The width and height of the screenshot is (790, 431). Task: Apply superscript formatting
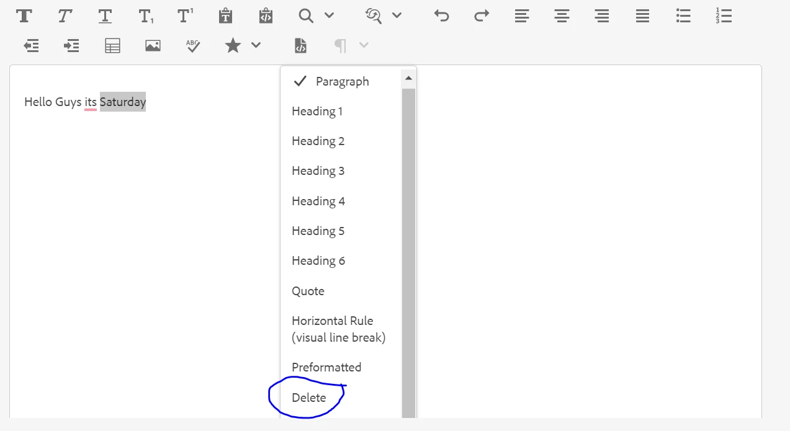click(186, 16)
